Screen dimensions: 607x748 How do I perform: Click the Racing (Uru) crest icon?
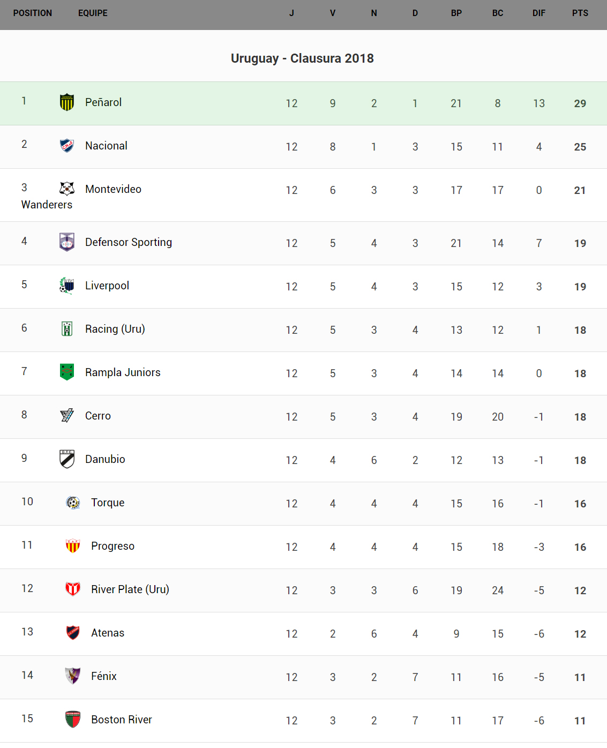[67, 328]
